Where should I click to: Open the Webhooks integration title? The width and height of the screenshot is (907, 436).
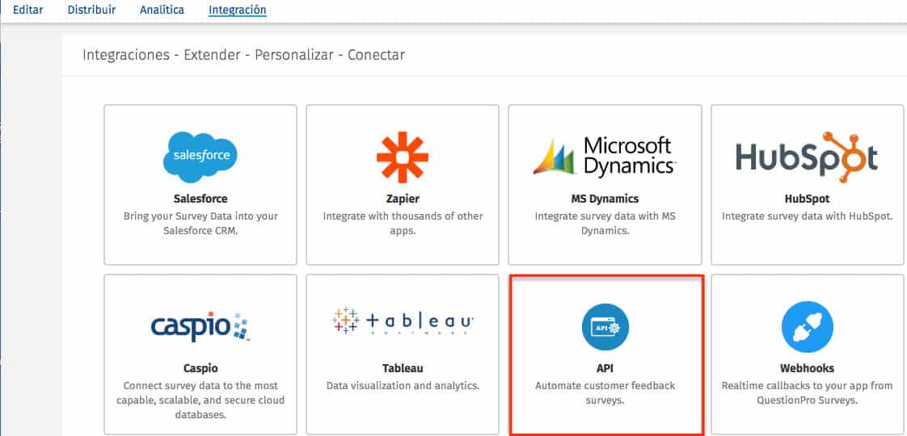coord(807,368)
